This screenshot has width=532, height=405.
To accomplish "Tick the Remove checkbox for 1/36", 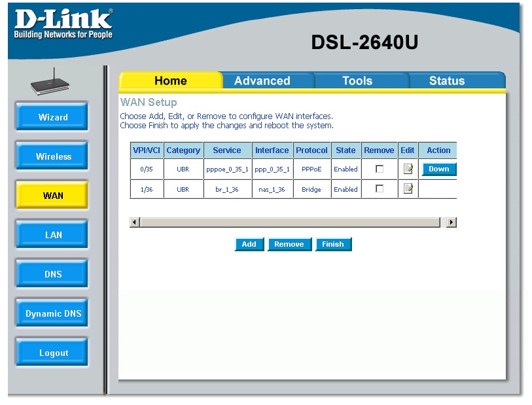I will coord(379,189).
